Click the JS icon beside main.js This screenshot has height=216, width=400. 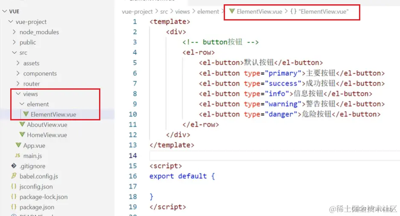point(18,155)
